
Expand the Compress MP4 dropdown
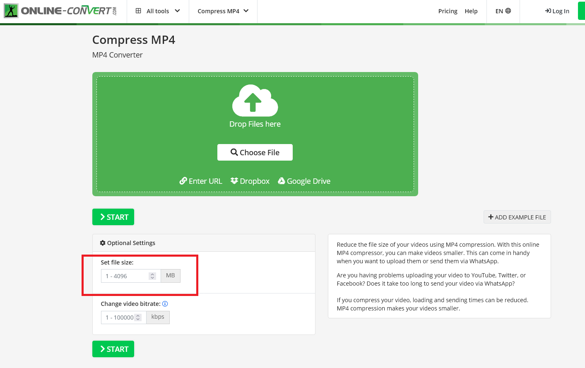[x=223, y=11]
